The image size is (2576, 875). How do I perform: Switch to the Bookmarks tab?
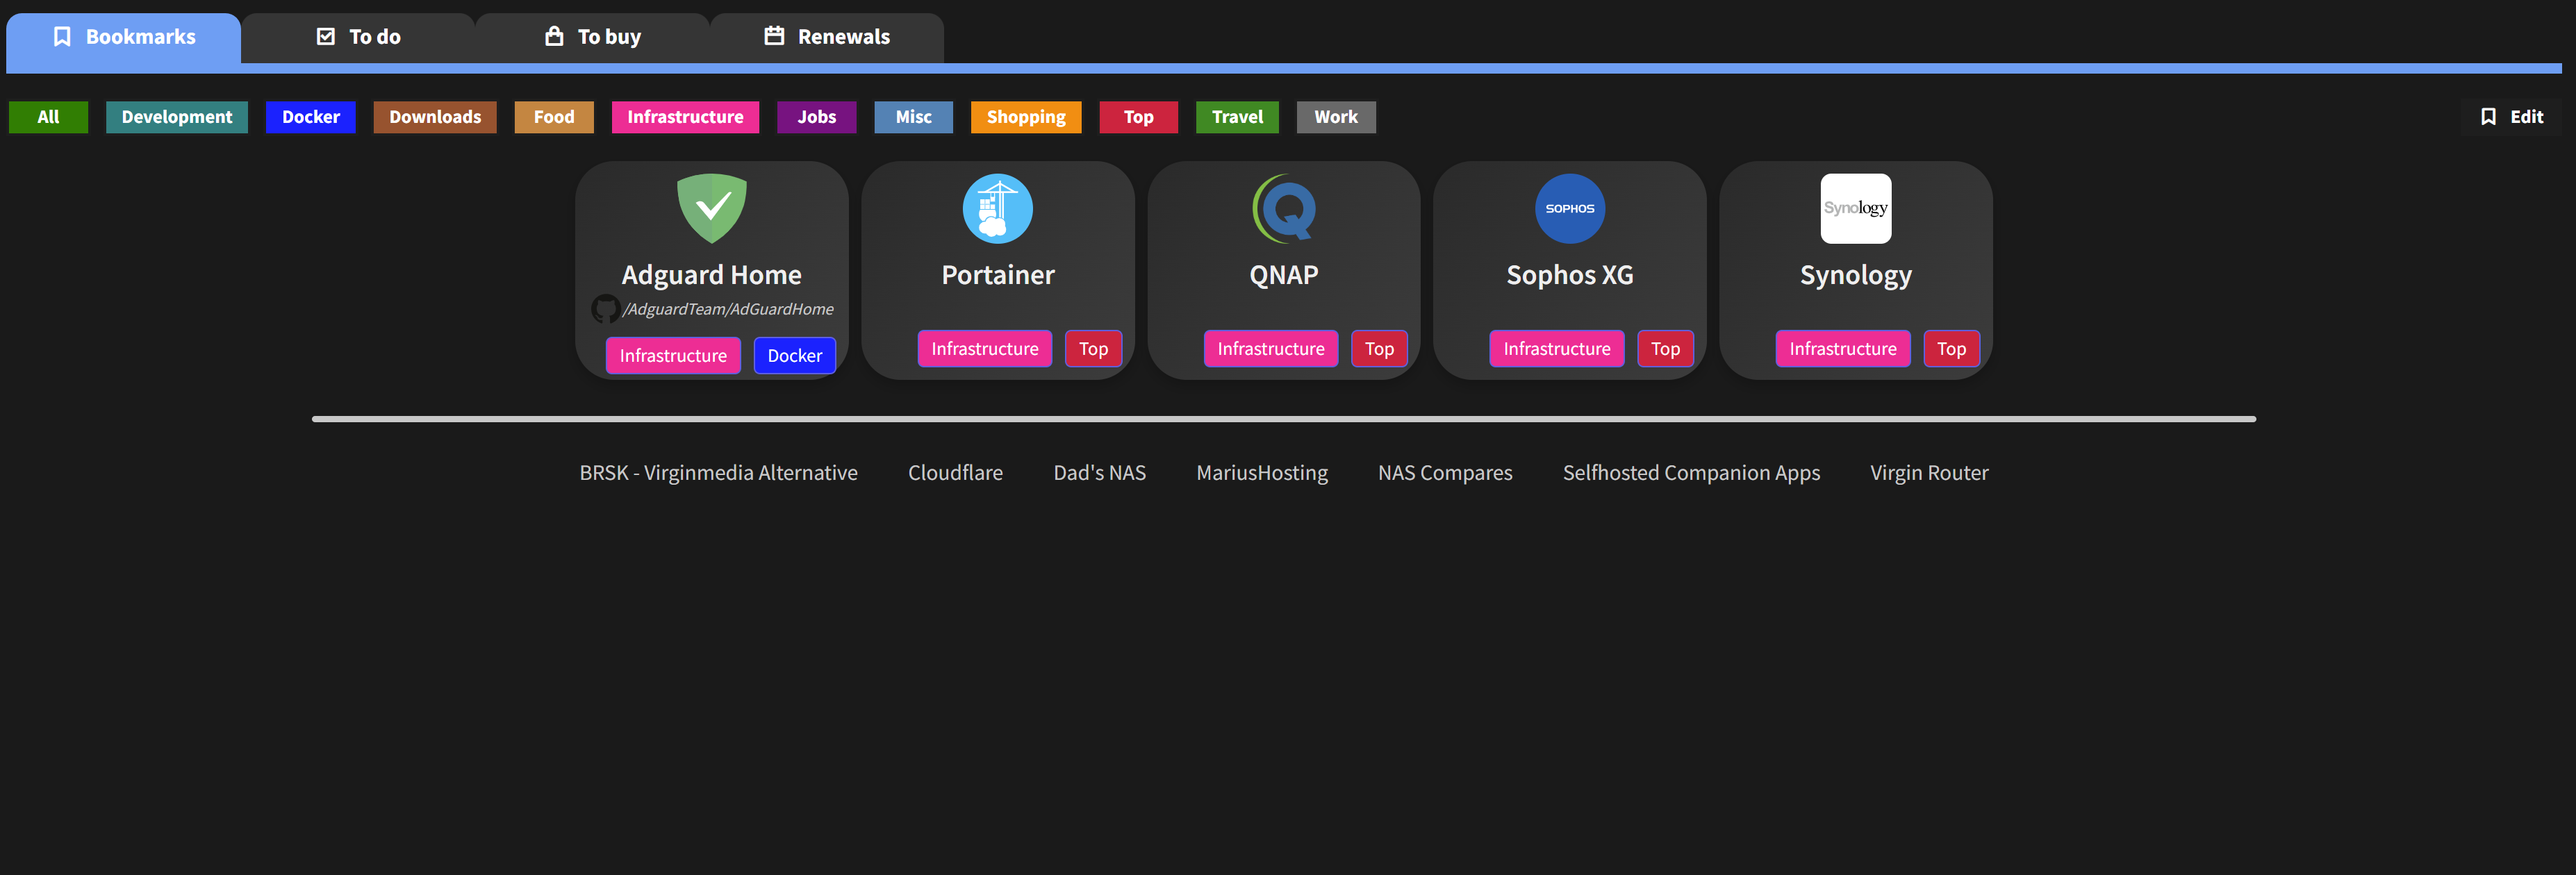[124, 37]
